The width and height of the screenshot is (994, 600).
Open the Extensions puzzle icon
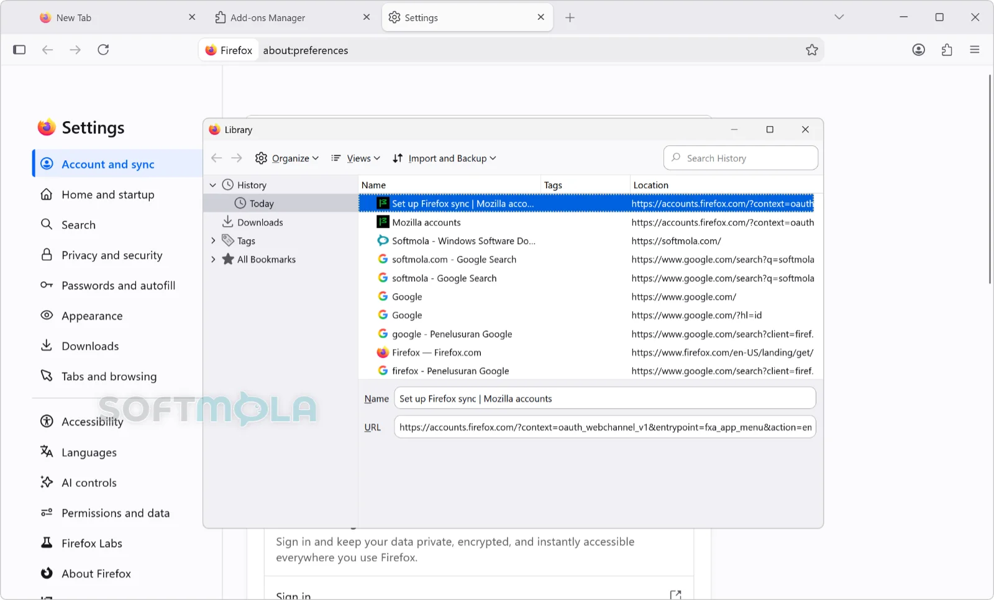[947, 50]
